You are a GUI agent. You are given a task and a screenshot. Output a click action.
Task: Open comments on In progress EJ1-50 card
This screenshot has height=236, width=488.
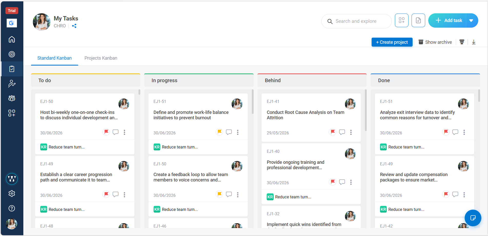229,195
